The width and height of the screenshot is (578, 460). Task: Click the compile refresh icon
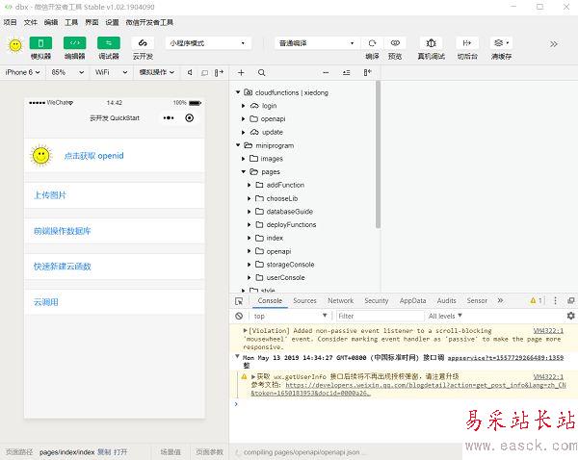[x=372, y=43]
